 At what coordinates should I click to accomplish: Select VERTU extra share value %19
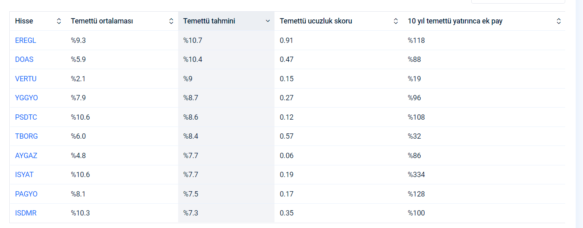415,79
